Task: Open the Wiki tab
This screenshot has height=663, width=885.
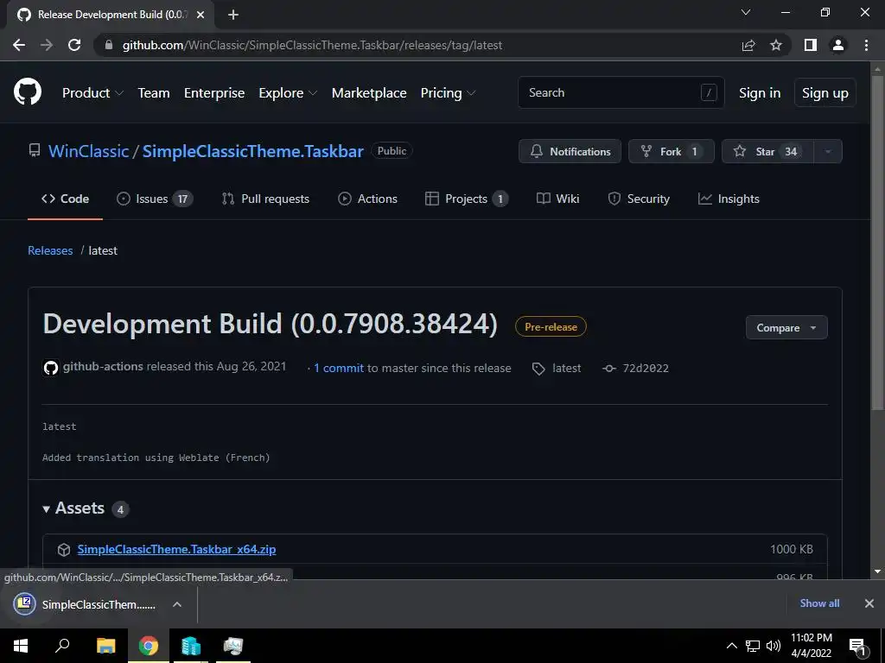Action: tap(557, 199)
